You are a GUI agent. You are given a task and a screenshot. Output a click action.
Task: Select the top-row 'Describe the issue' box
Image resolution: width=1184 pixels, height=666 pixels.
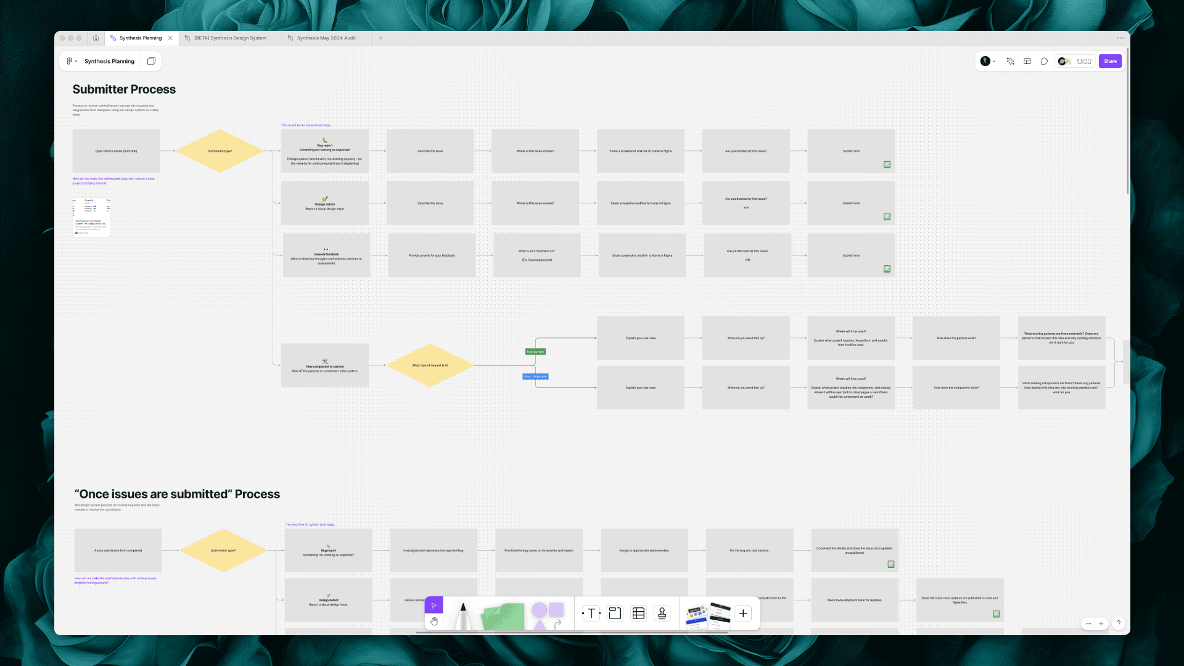(430, 151)
